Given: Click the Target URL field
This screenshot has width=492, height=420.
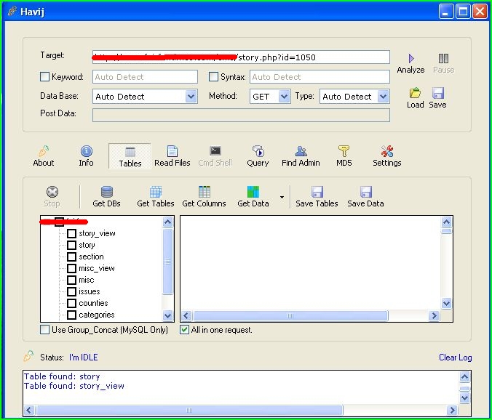Looking at the screenshot, I should tap(241, 57).
